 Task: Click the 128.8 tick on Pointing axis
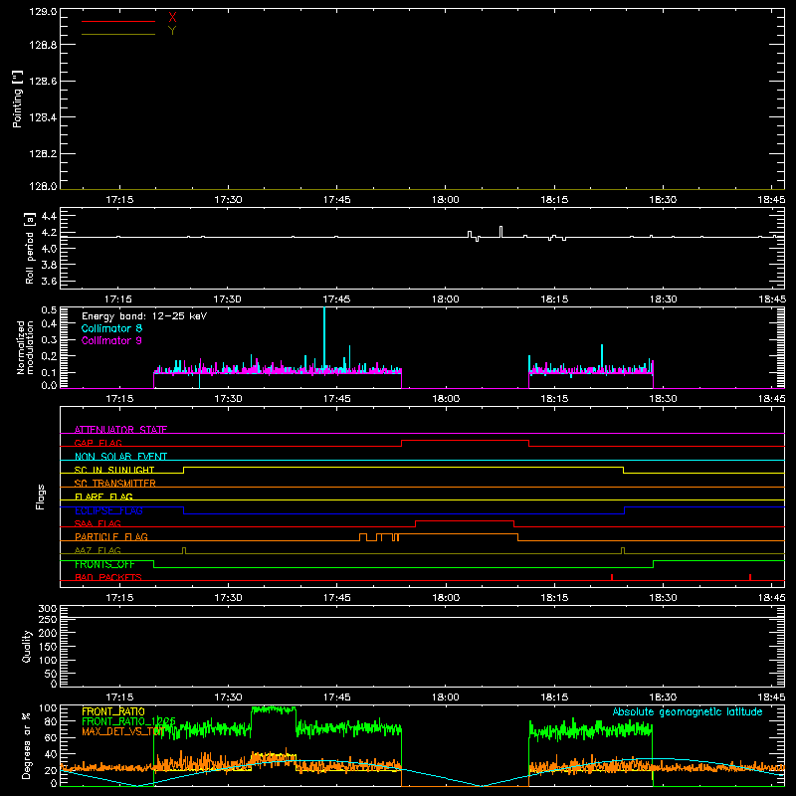tap(43, 45)
